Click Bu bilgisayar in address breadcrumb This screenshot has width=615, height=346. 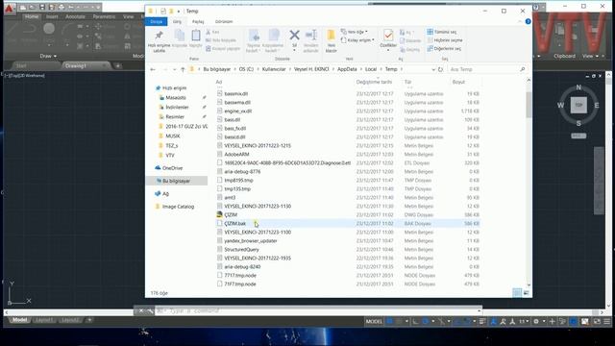coord(216,69)
